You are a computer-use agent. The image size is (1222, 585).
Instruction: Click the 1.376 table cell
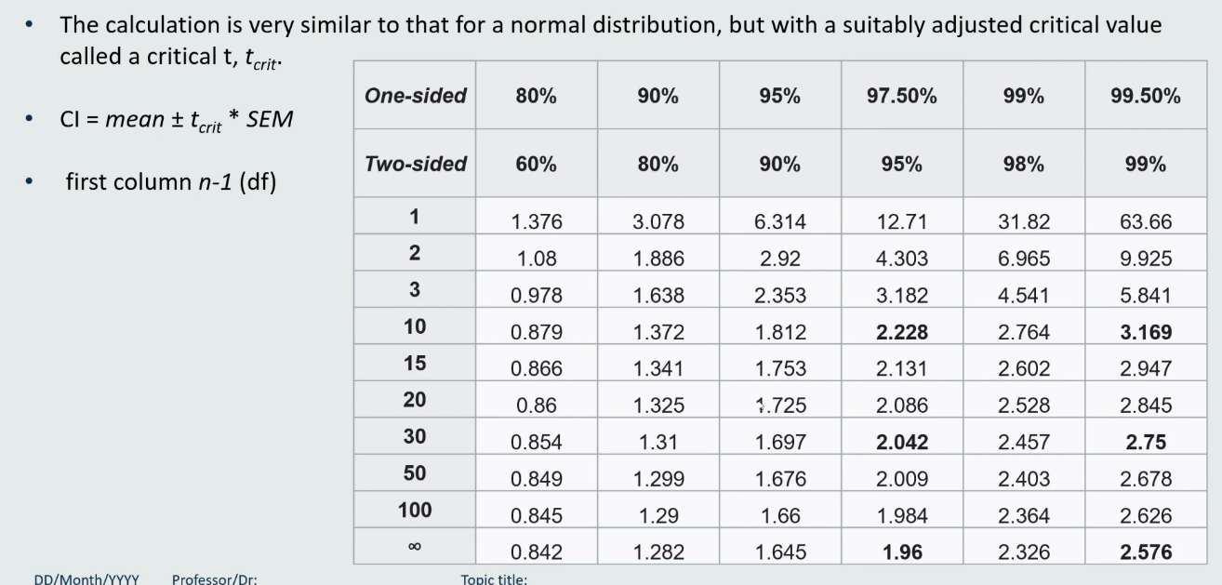click(537, 222)
